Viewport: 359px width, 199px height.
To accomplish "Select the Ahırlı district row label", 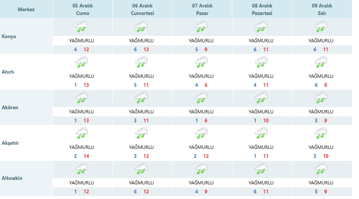I will coord(9,72).
